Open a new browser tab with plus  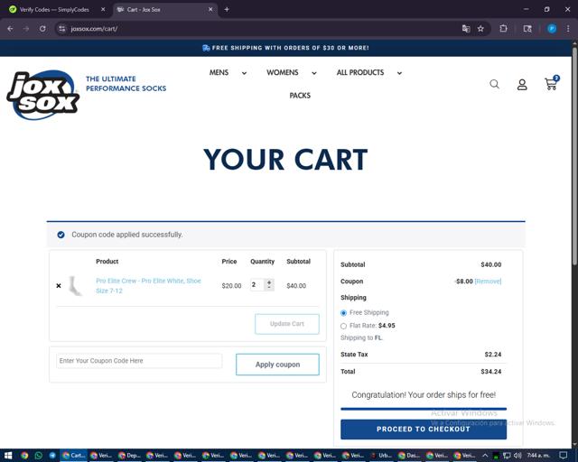227,10
